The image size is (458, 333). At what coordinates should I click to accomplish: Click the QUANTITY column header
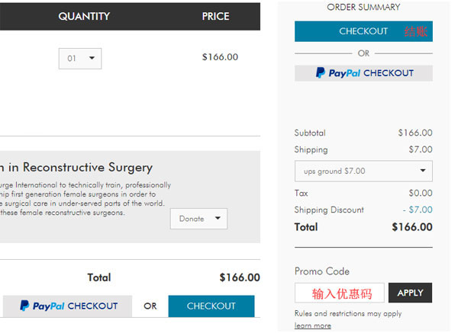(84, 16)
